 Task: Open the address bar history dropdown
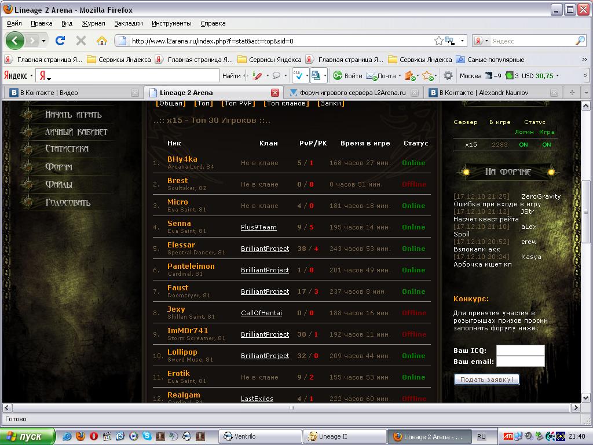point(462,41)
